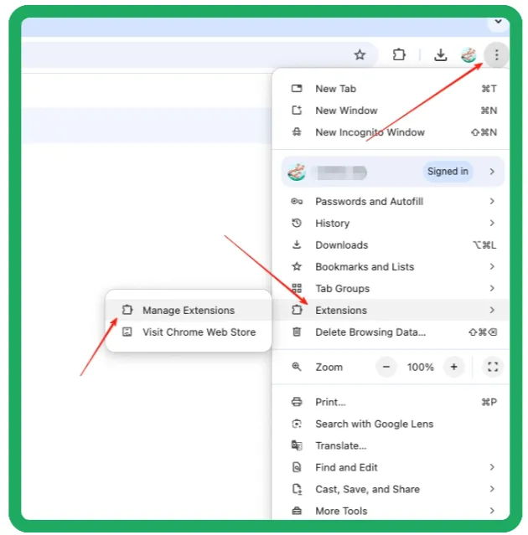
Task: Click the Downloads arrow icon in toolbar
Action: point(440,55)
